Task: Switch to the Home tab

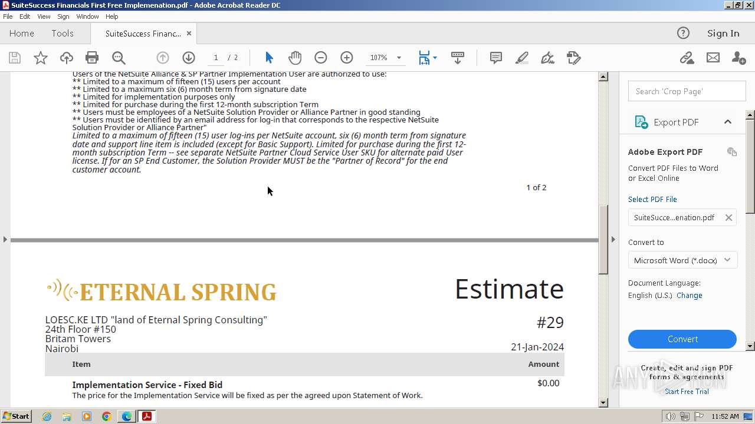Action: [22, 34]
